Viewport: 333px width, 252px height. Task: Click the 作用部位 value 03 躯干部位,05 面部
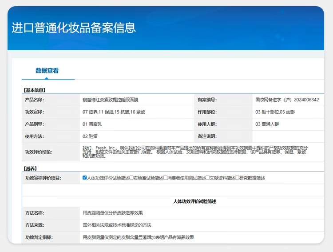pos(275,112)
